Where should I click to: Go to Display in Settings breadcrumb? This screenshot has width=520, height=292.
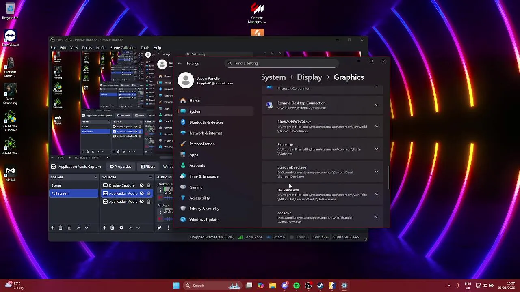coord(310,77)
